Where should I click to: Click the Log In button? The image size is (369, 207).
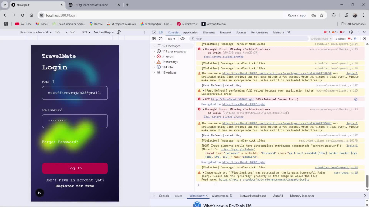75,168
